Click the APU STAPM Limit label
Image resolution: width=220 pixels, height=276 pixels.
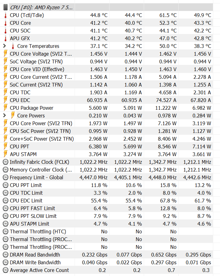coord(29,224)
